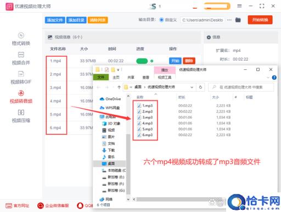Select 6.mp4 in the video list
281x212 pixels.
55,128
